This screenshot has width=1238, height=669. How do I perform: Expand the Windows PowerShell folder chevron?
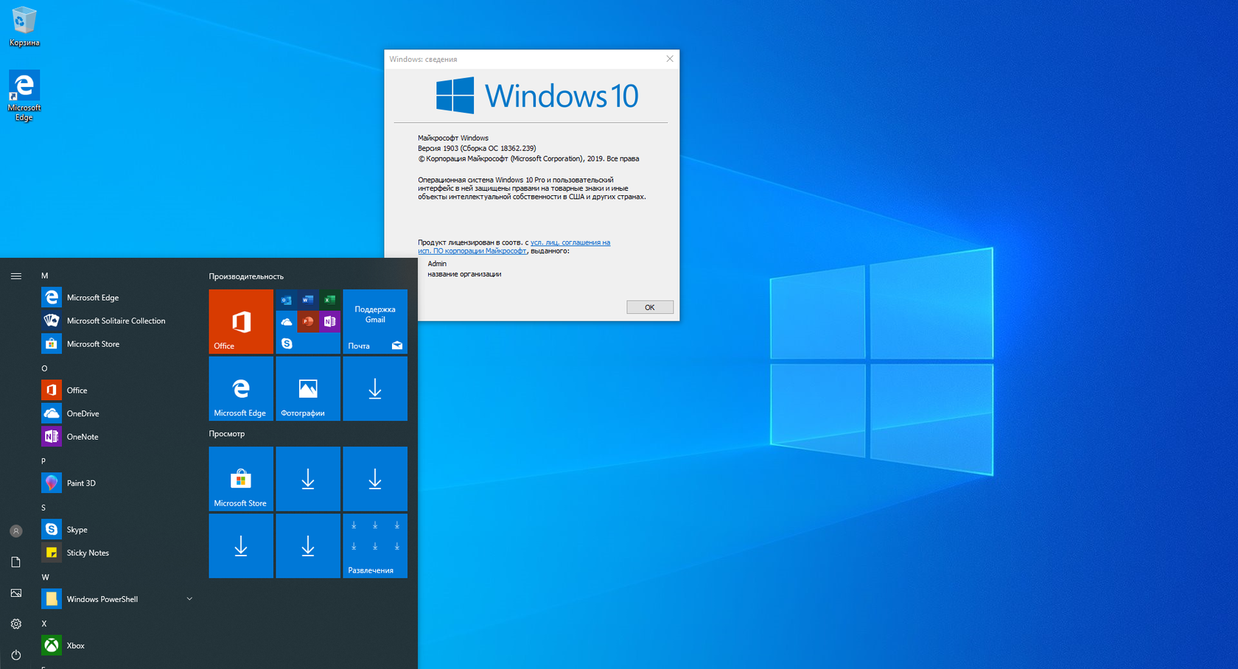189,599
